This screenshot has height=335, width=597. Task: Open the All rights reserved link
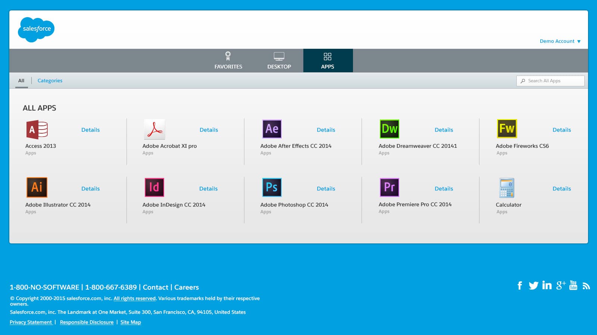(135, 299)
